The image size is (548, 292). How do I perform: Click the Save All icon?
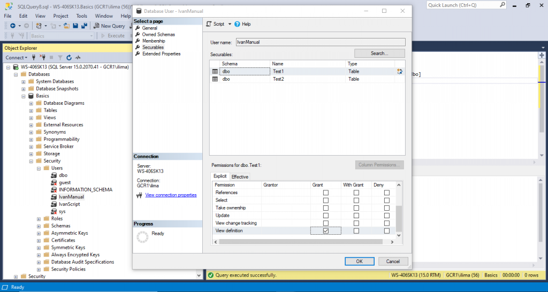[84, 26]
